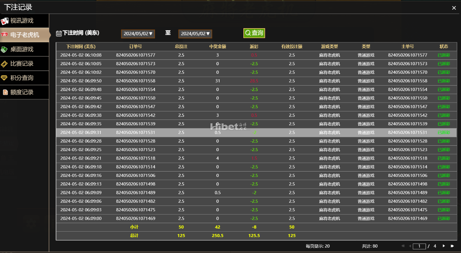Viewport: 461px width, 253px height.
Task: Go to the previous page arrow
Action: (x=410, y=246)
